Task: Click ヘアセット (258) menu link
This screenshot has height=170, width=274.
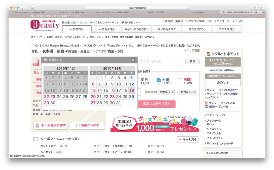Action: tap(51, 152)
